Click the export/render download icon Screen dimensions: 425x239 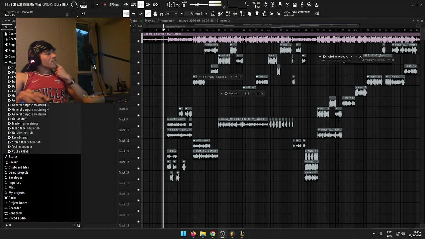(317, 5)
